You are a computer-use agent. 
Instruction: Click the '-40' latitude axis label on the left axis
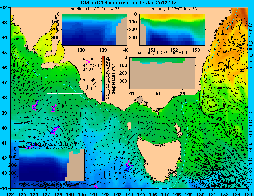[4, 128]
